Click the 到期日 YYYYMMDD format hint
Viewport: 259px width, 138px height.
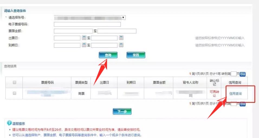coord(220,45)
